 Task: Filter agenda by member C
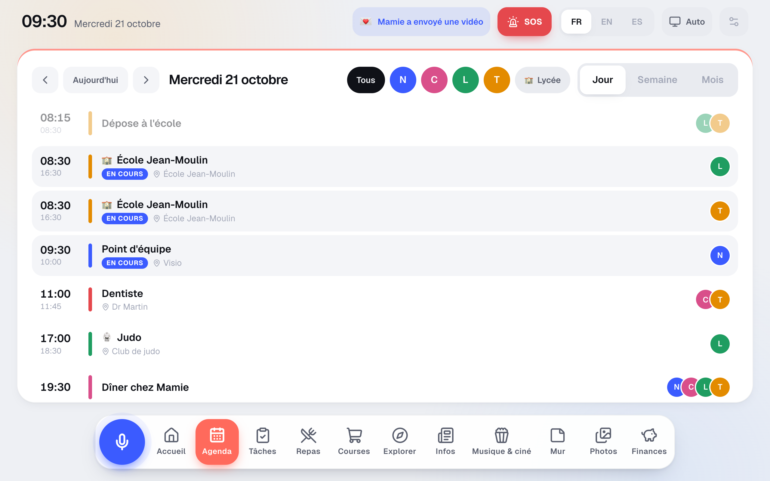(x=434, y=80)
